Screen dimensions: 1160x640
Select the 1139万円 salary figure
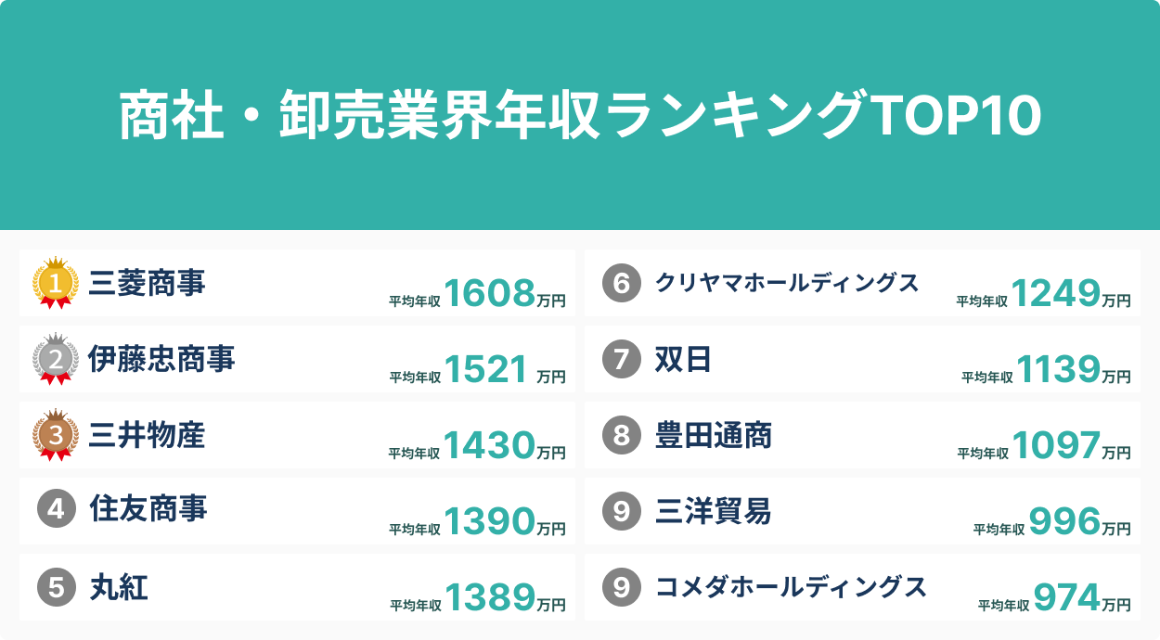(1072, 370)
